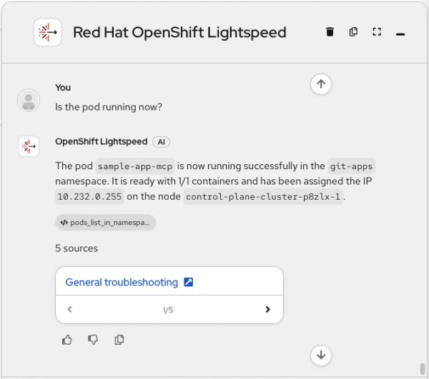Go to next source card
Screen dimensions: 429x379
(268, 309)
